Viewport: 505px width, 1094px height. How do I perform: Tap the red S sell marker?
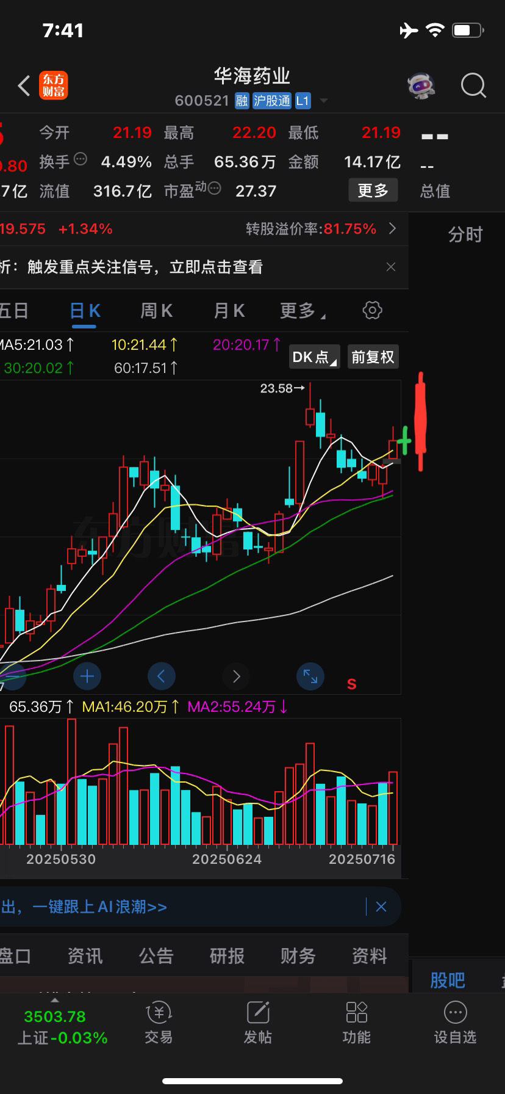pyautogui.click(x=352, y=684)
